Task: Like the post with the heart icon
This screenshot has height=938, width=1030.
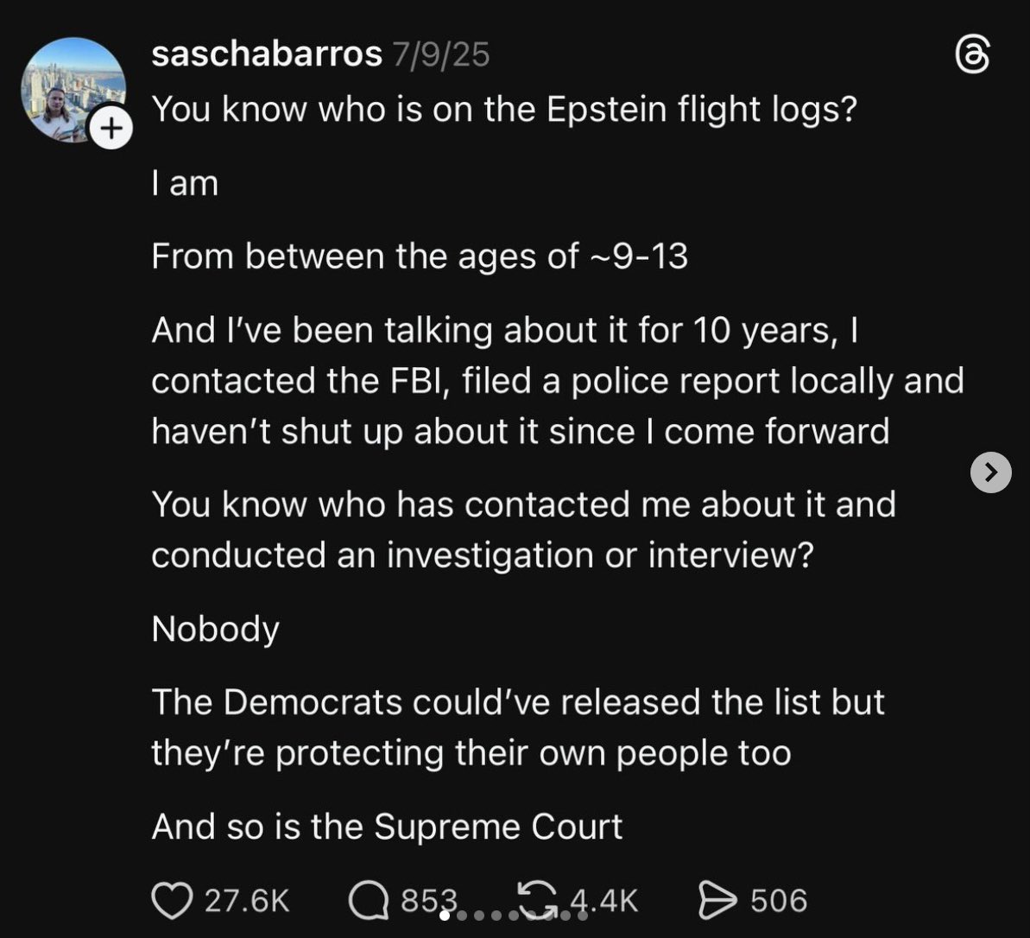Action: click(x=171, y=901)
